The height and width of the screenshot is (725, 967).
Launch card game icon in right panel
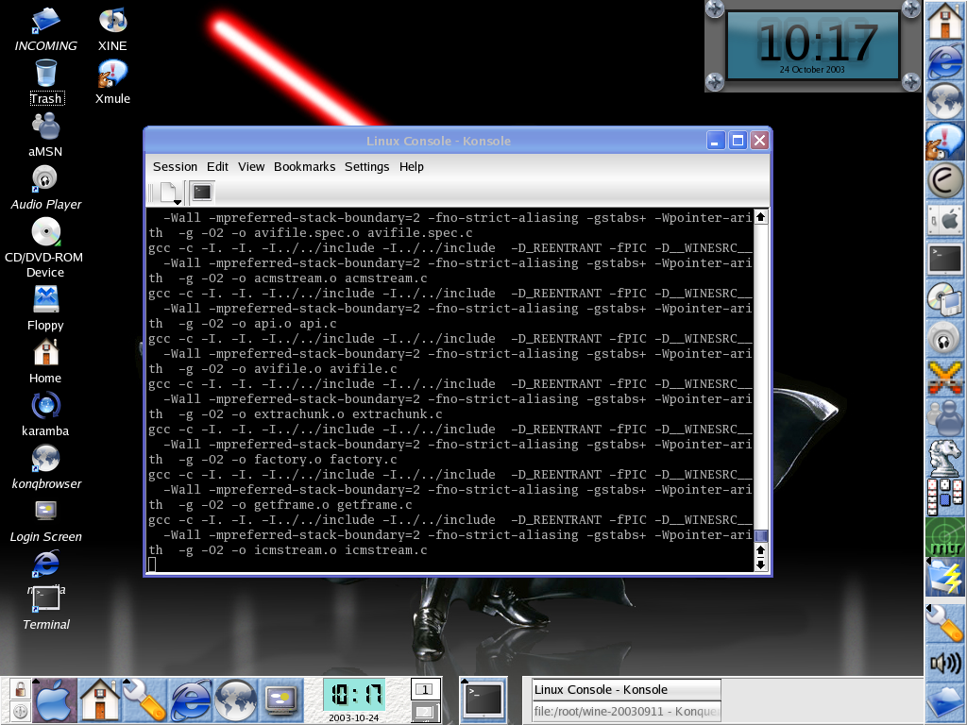click(x=945, y=497)
